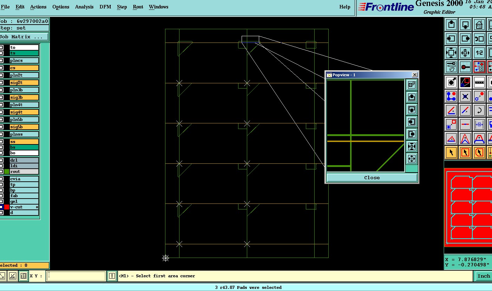Click Close button in Popview window
Viewport: 492px width, 291px height.
tap(372, 178)
